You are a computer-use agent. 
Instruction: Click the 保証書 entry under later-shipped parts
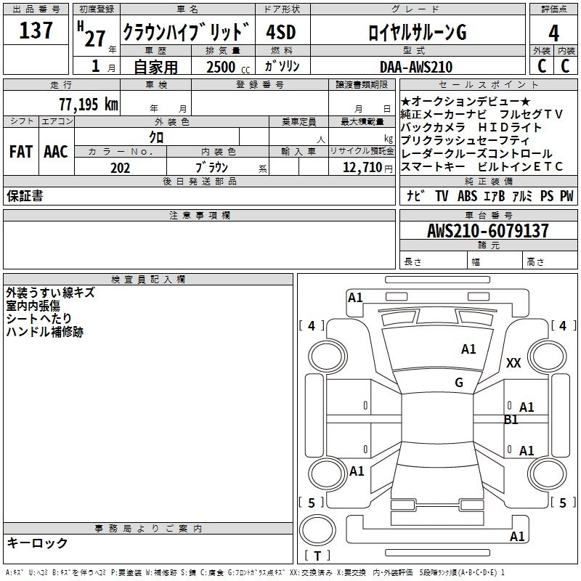click(25, 196)
